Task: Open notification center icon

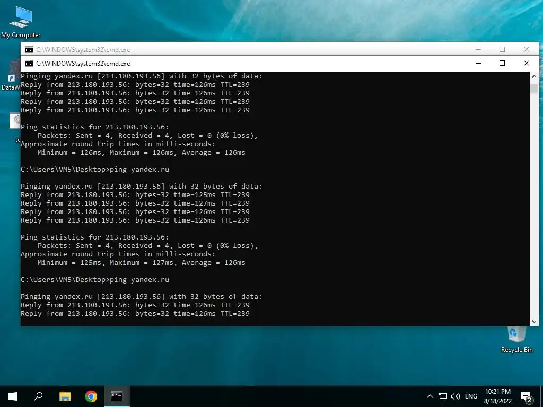Action: tap(527, 397)
